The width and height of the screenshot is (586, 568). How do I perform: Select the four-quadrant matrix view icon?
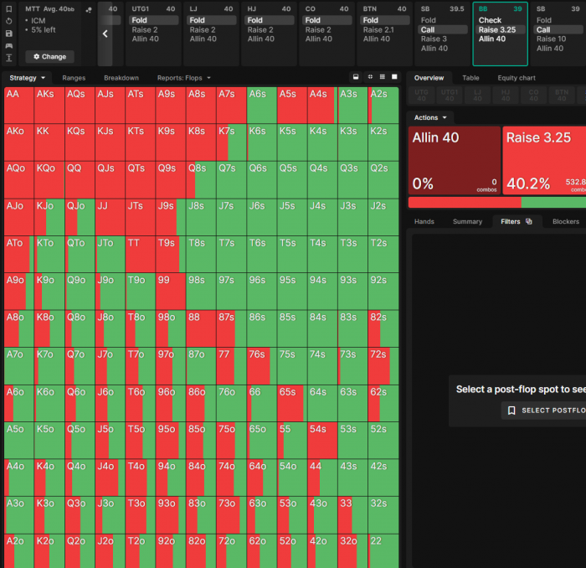370,77
